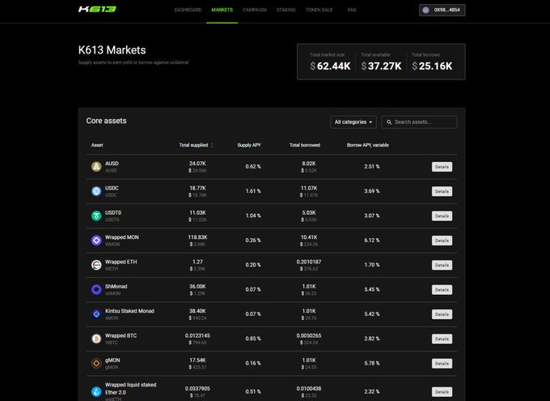Screen dimensions: 550x401
Task: Click Wrapped ETH total supplied 1.27
Action: click(x=197, y=262)
